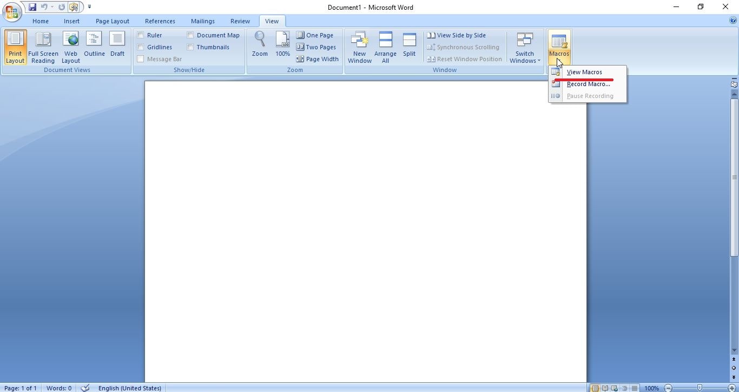Open the Mailings ribbon tab

point(203,21)
